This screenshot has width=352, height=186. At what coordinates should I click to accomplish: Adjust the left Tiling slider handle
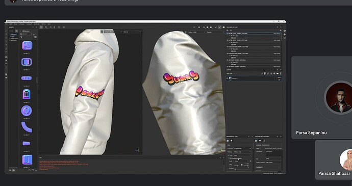[238, 166]
